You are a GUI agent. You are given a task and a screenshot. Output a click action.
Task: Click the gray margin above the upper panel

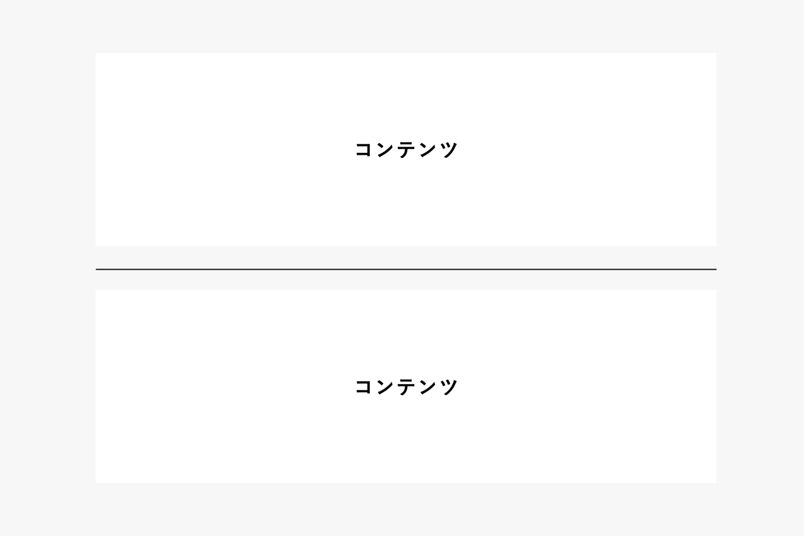406,26
